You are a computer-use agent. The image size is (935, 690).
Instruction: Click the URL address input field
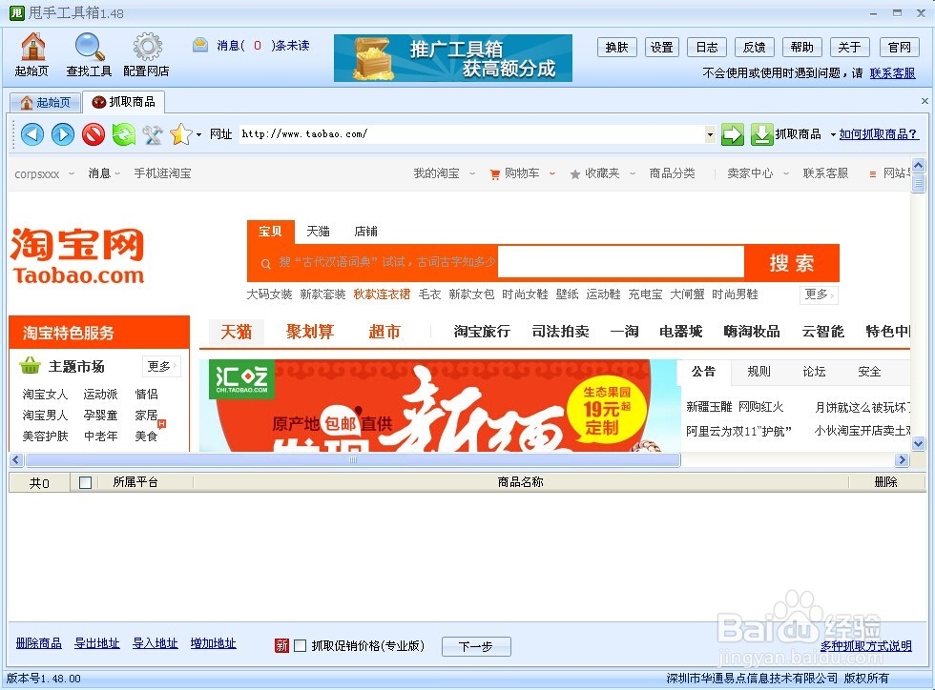coord(471,134)
